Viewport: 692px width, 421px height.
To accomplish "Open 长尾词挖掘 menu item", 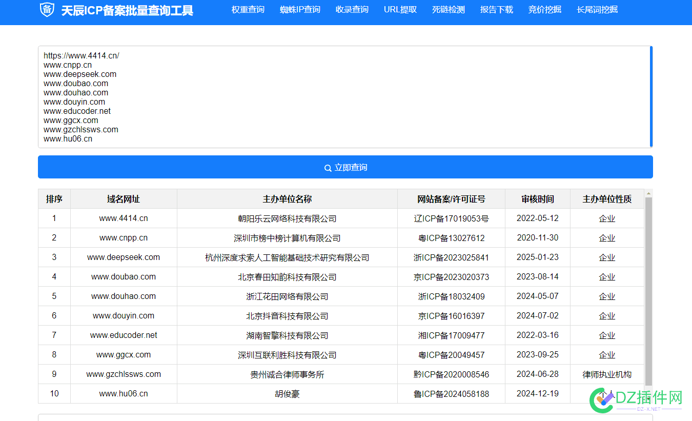I will point(597,10).
